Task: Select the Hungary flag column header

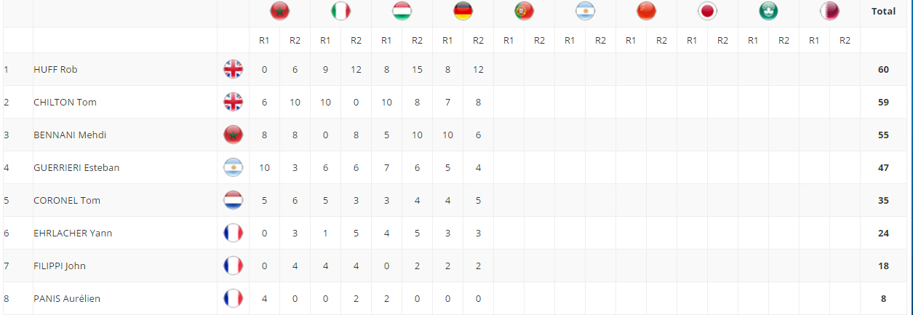Action: [402, 11]
